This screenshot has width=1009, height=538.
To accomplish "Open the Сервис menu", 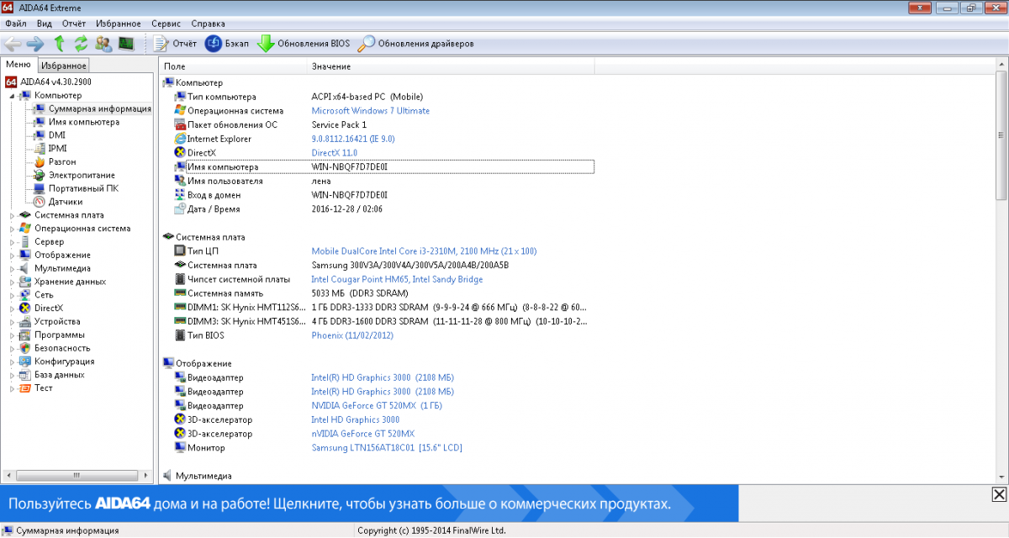I will click(x=166, y=24).
